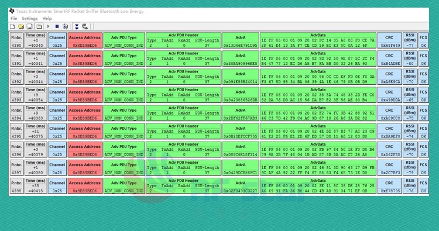This screenshot has height=231, width=439.
Task: Select packet number 4392 cell
Action: (16, 77)
